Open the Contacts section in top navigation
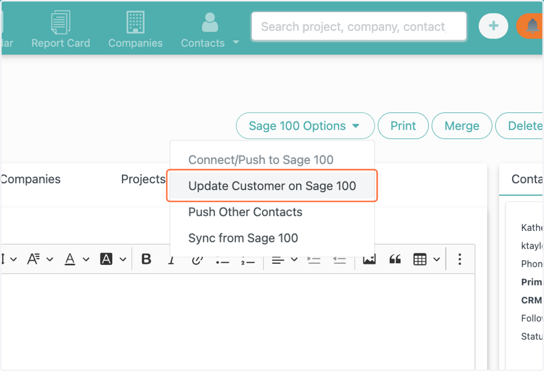The image size is (544, 371). 203,30
